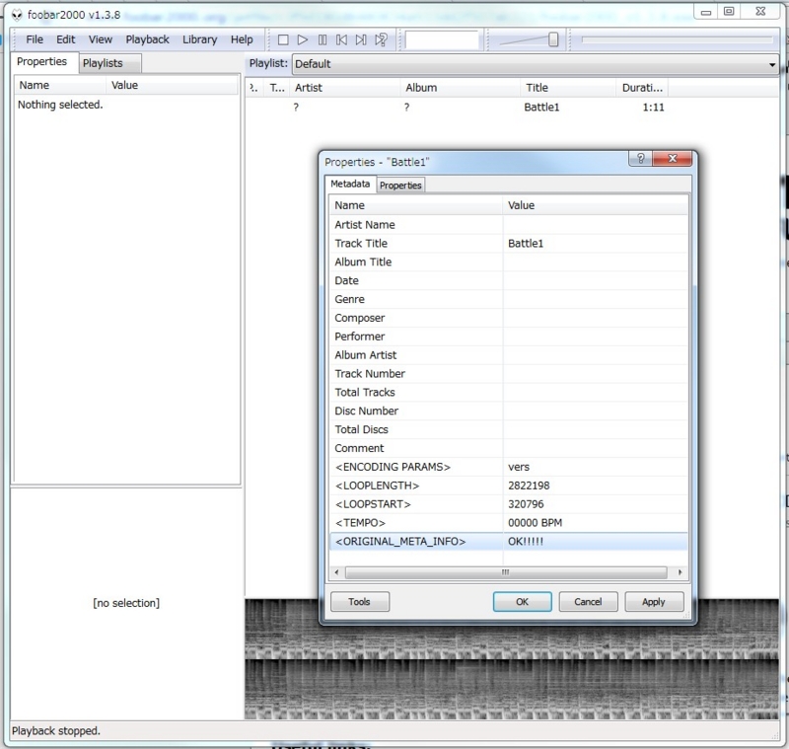Click the Name column header in left panel
This screenshot has height=749, width=789.
click(60, 86)
